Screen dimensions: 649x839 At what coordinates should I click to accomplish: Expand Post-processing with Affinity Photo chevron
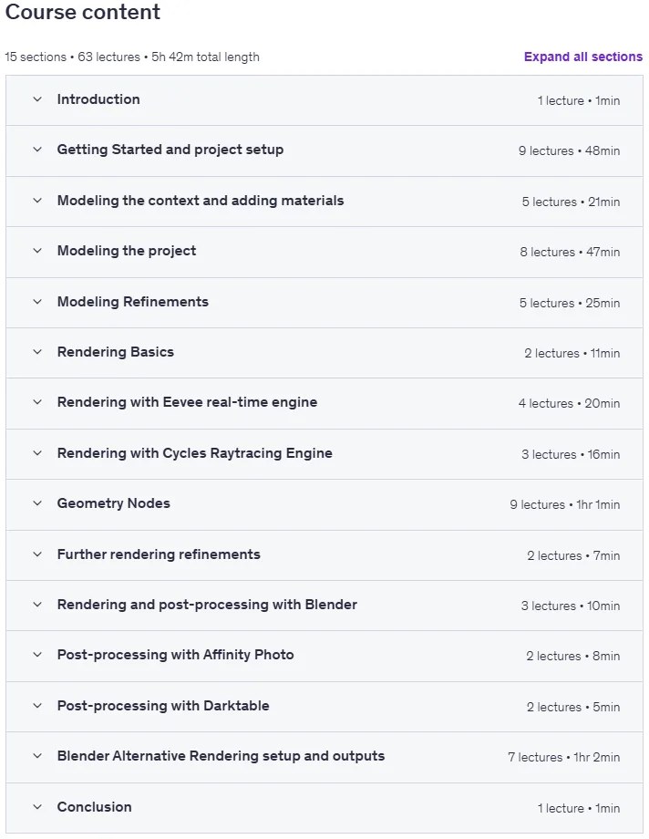[37, 655]
